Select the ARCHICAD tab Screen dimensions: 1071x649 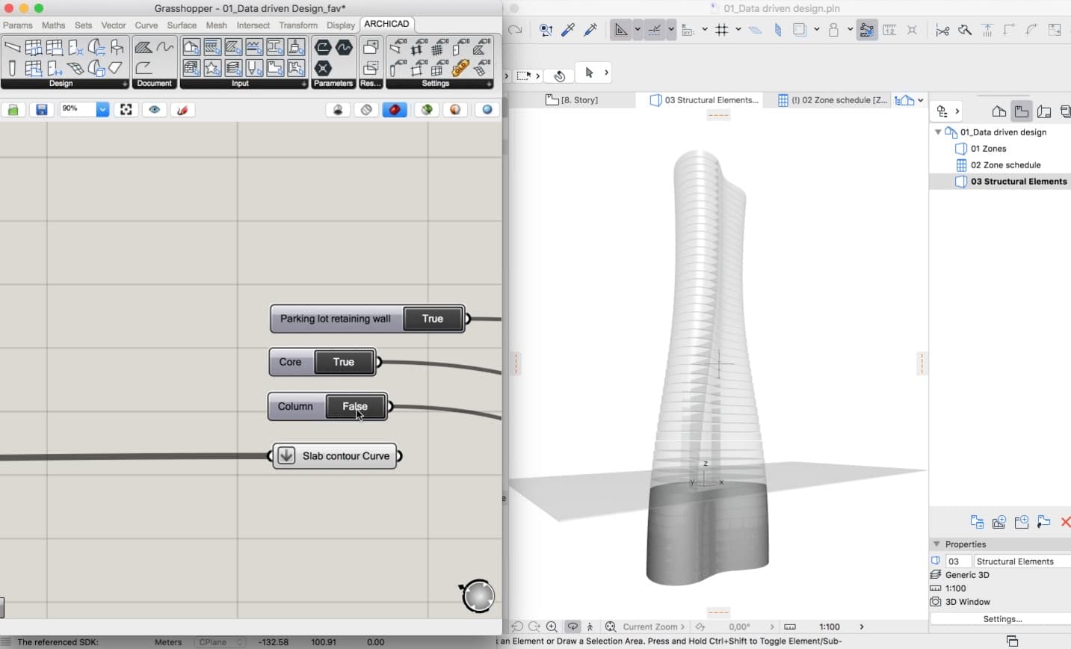point(386,24)
